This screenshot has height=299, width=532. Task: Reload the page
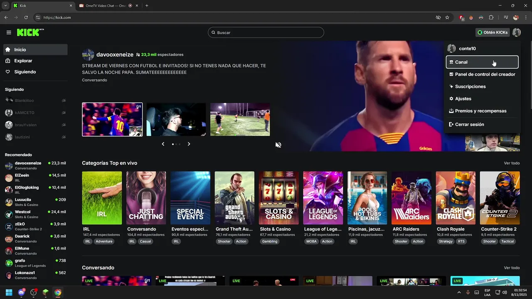(26, 17)
